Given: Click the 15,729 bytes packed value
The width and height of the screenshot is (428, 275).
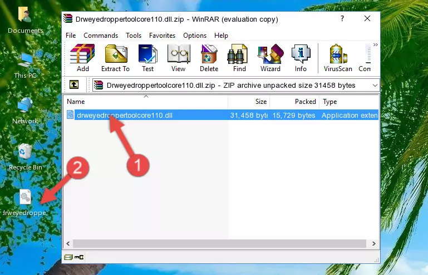Looking at the screenshot, I should (x=294, y=116).
